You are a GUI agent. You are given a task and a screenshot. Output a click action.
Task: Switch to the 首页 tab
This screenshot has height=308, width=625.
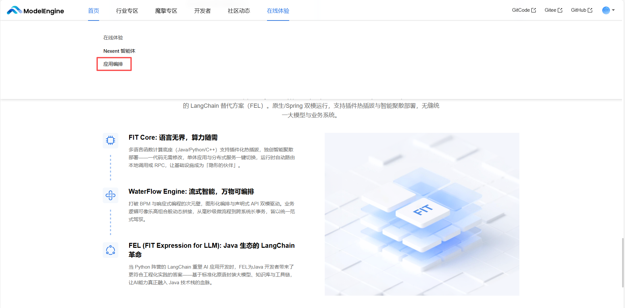pos(93,11)
